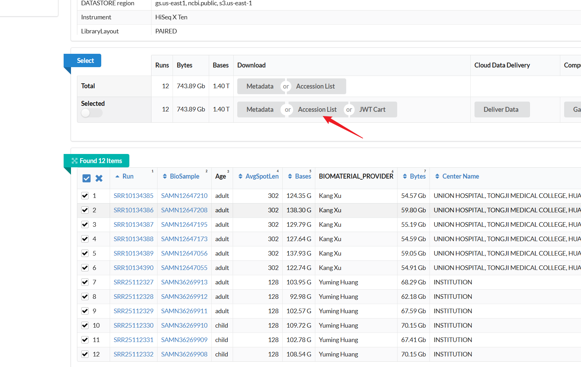Uncheck row 8 SRR25112328 checkbox
This screenshot has width=581, height=367.
coord(85,297)
